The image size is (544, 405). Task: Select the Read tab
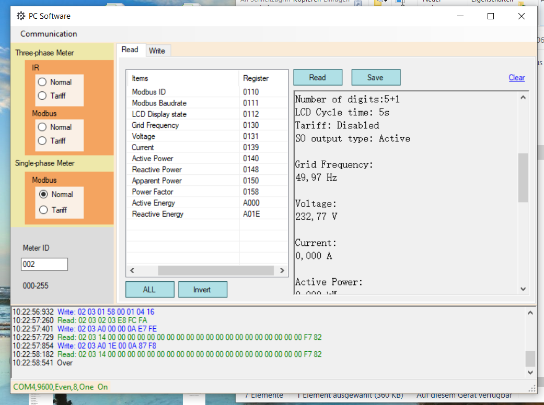coord(130,50)
